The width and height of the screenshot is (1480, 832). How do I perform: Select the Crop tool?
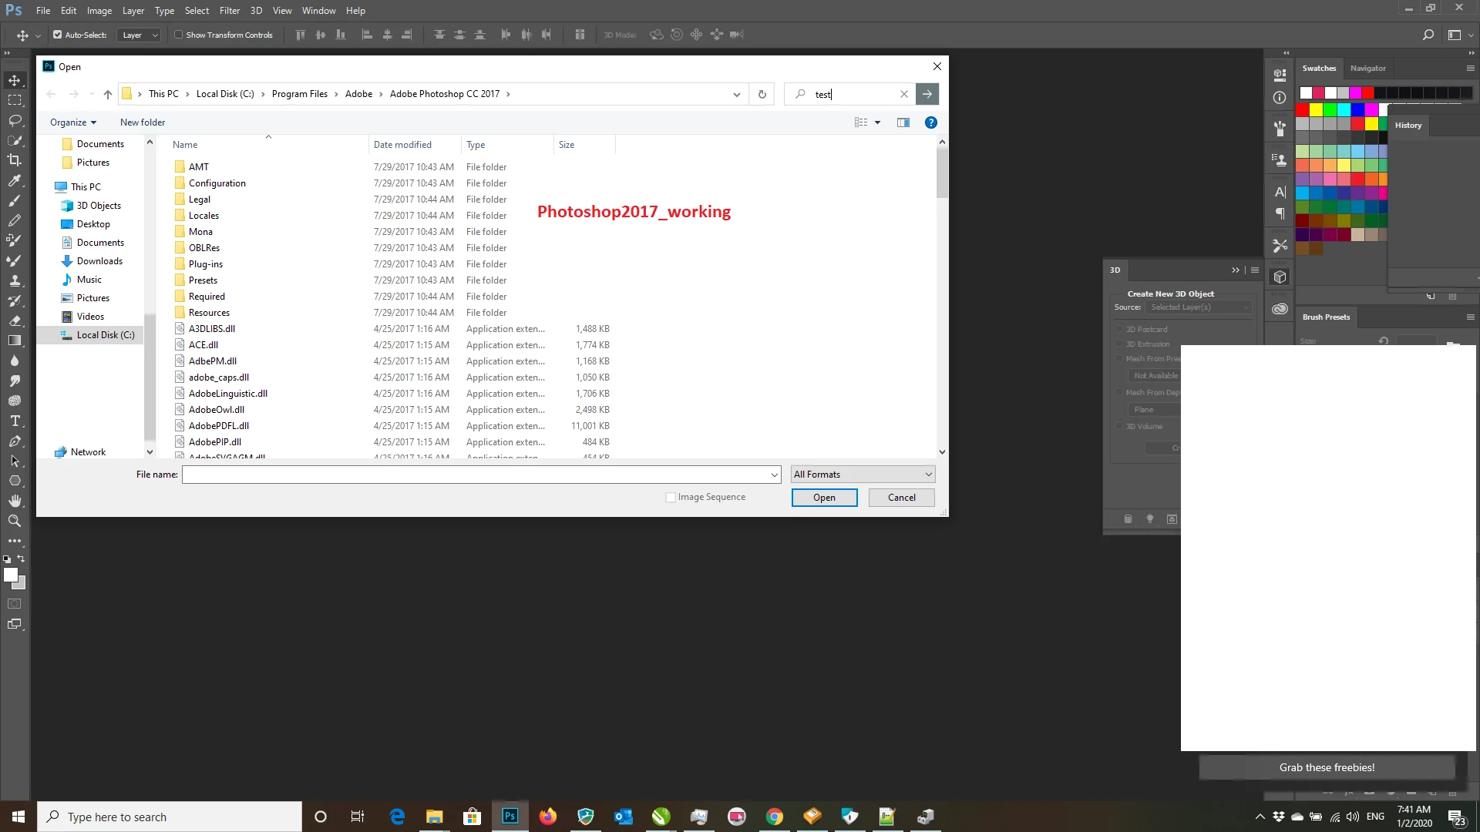click(15, 160)
